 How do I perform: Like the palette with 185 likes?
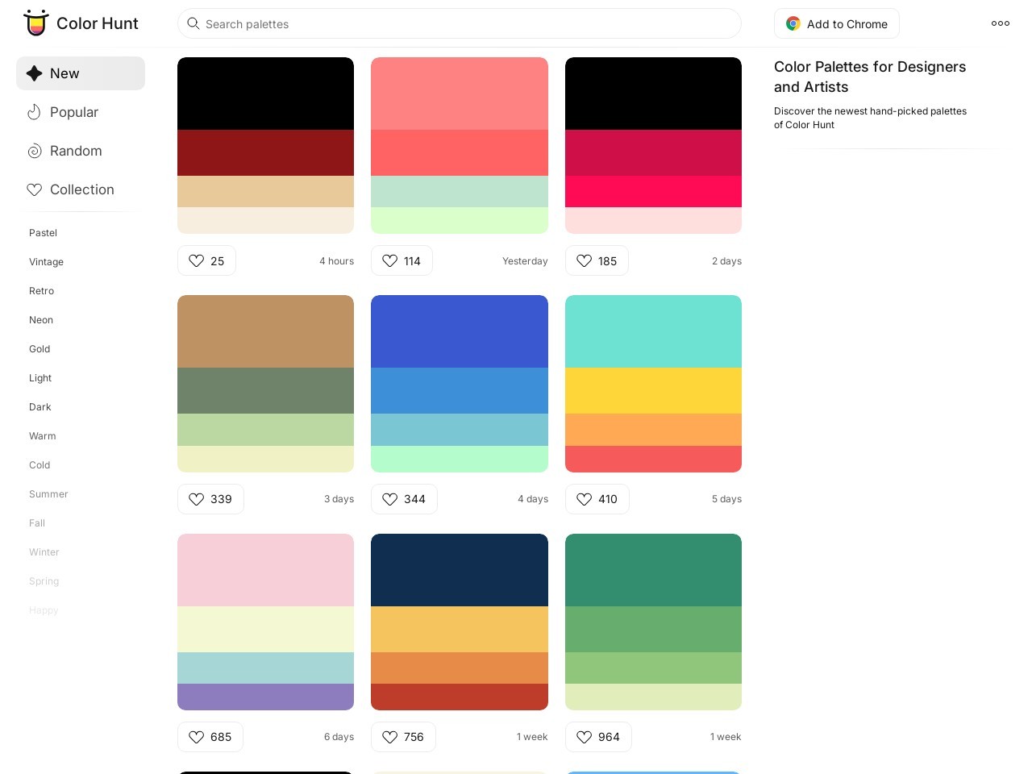597,260
